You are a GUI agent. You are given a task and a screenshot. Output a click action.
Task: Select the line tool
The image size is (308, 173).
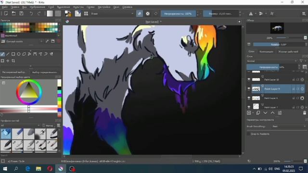click(8, 54)
